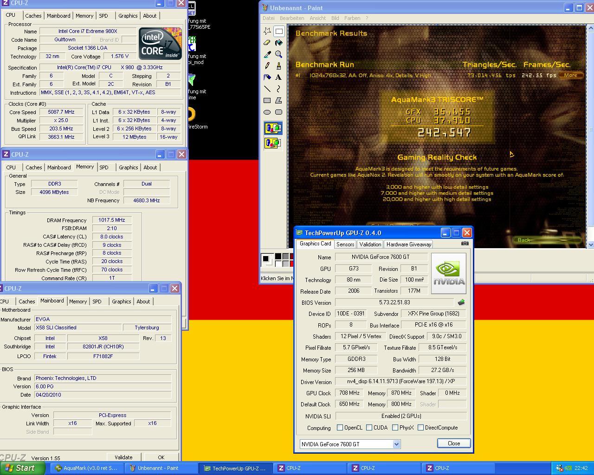The height and width of the screenshot is (475, 594).
Task: Toggle the DirectCompute checkbox
Action: pos(420,428)
